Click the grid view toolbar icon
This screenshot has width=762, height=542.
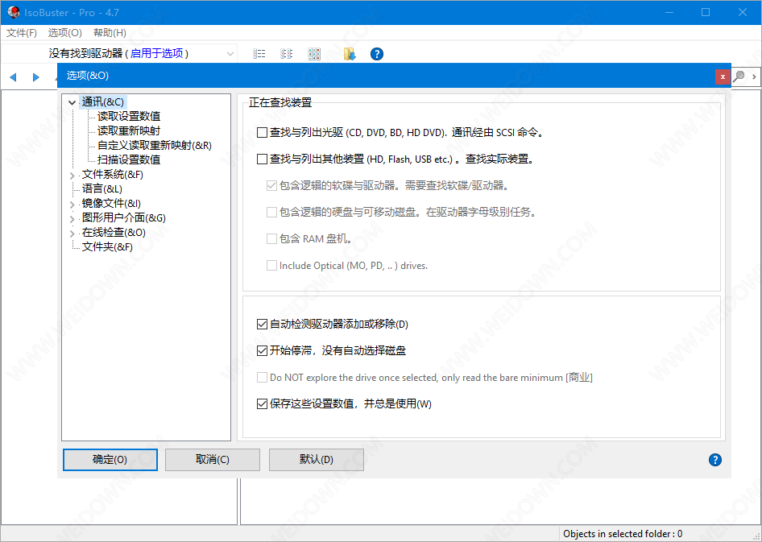pyautogui.click(x=314, y=54)
